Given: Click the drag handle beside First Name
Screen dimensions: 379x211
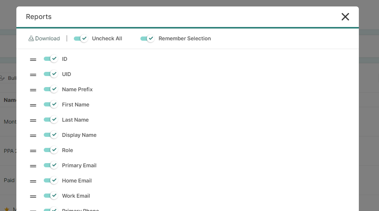Looking at the screenshot, I should coord(33,105).
